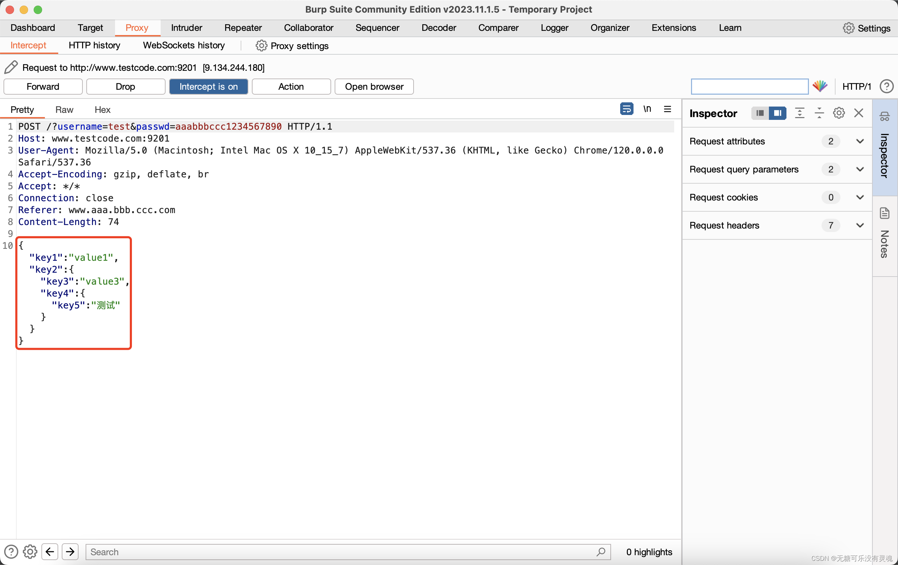Click the bottom-left help question icon
The image size is (898, 565).
click(11, 552)
